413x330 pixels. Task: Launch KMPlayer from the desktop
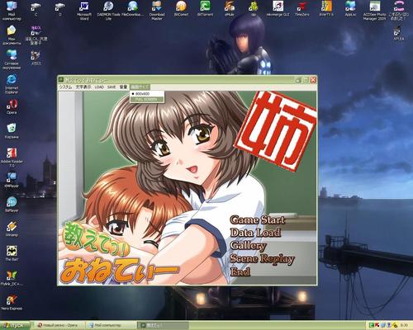click(x=12, y=180)
